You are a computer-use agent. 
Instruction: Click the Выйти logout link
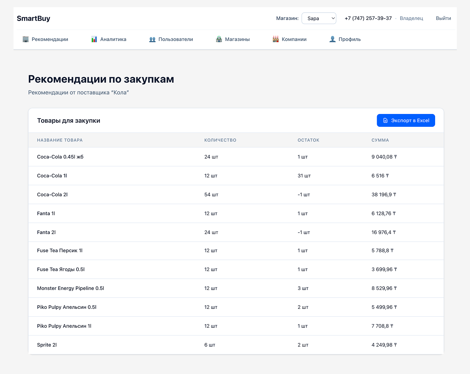443,19
